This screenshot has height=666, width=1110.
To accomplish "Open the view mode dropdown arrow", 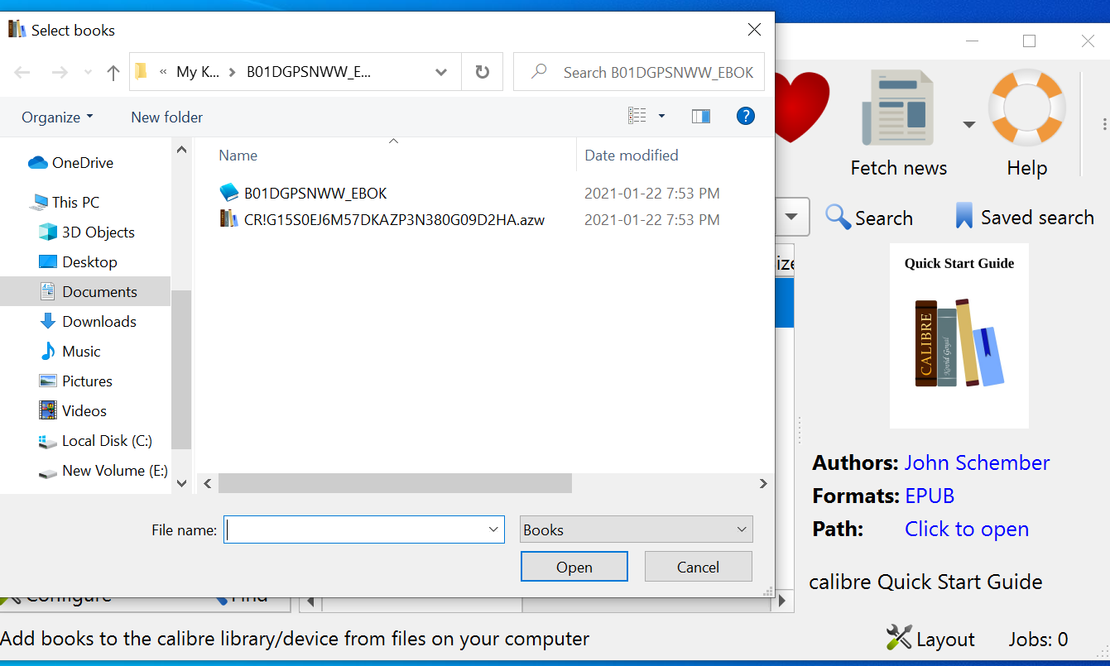I will (661, 116).
